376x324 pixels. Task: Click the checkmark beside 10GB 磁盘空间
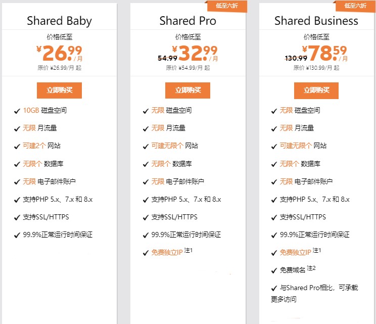coord(17,111)
